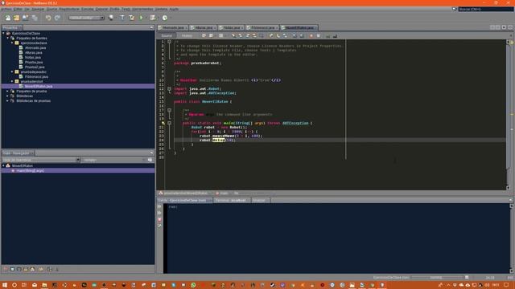Open Prueba2.java in the project tree
Viewport: 515px width, 289px height.
tap(35, 67)
